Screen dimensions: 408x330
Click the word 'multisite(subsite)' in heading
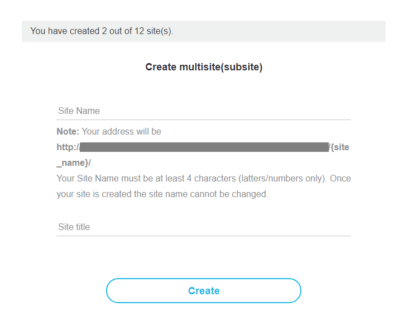[221, 67]
